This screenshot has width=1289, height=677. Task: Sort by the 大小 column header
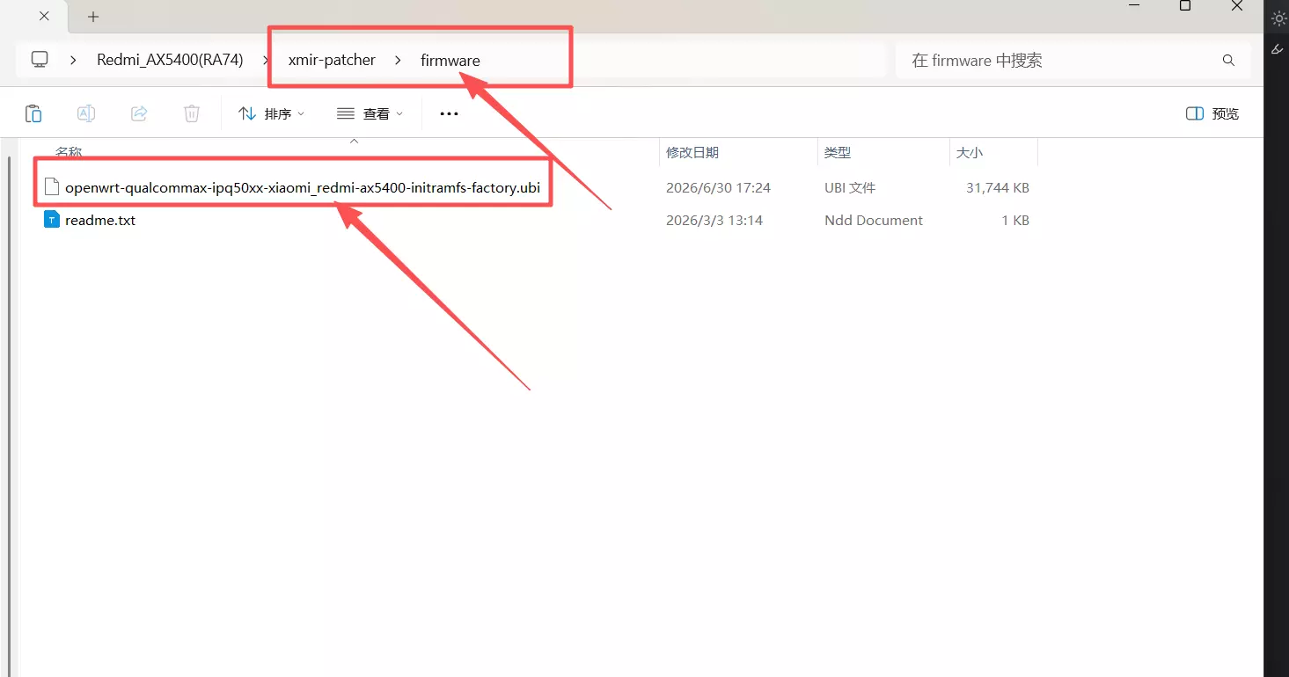(x=969, y=152)
